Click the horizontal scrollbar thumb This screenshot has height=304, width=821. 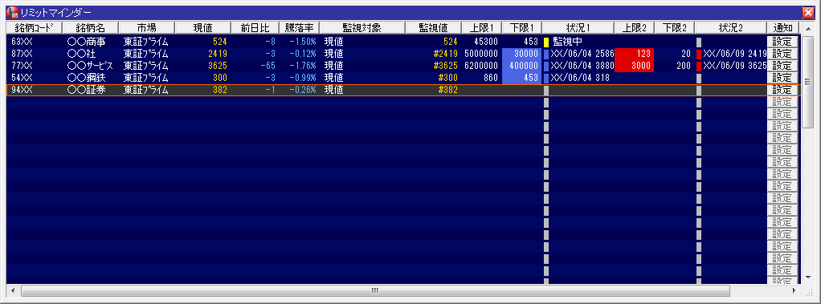pyautogui.click(x=375, y=290)
